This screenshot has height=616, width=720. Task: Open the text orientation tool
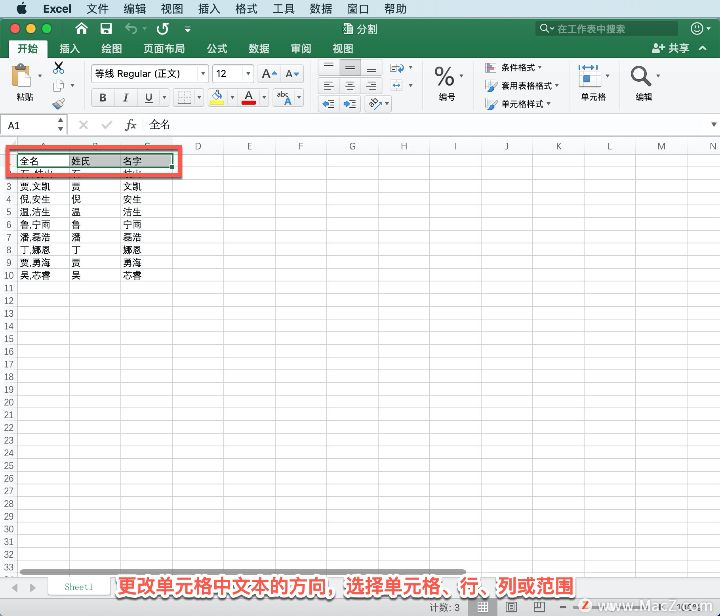coord(375,104)
